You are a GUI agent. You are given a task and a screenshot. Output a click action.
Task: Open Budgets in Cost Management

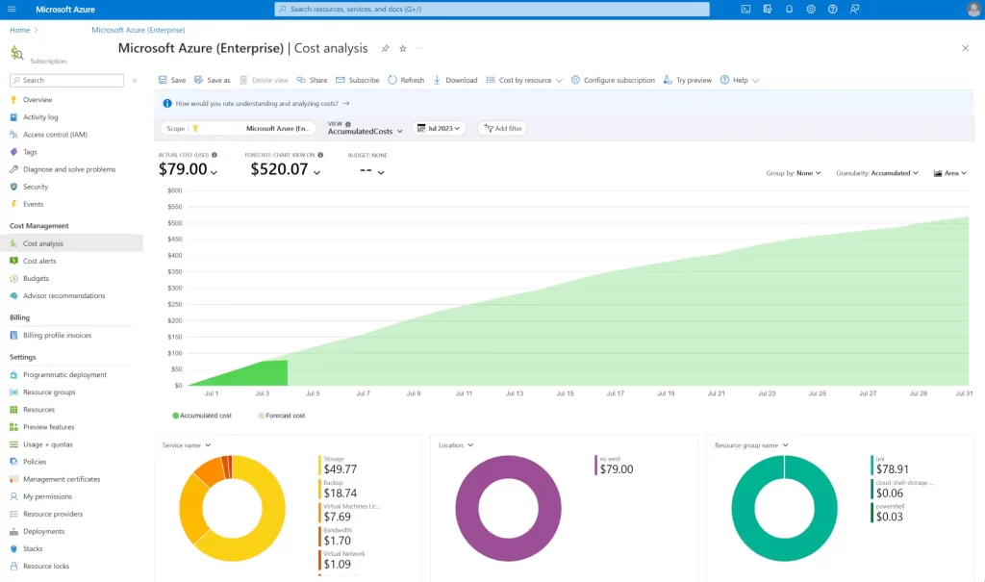pyautogui.click(x=36, y=278)
